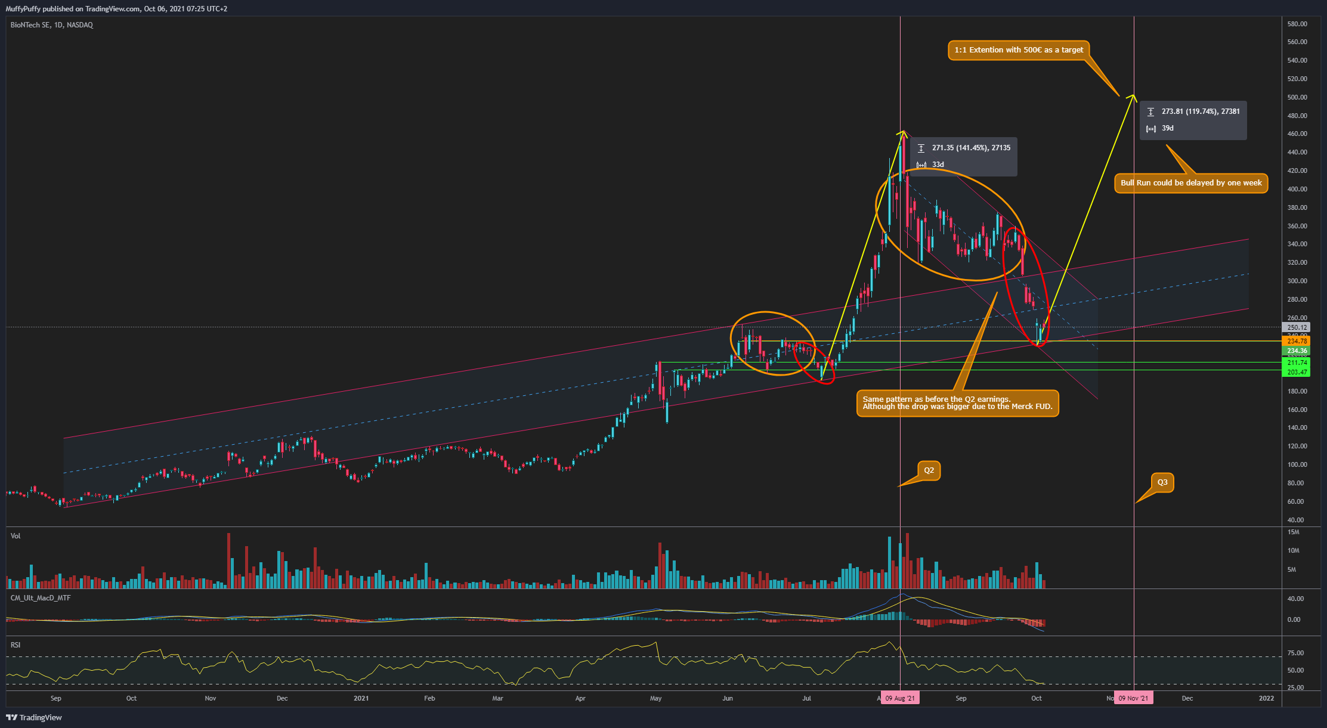
Task: Click the TradingView logo in the footer
Action: tap(34, 717)
